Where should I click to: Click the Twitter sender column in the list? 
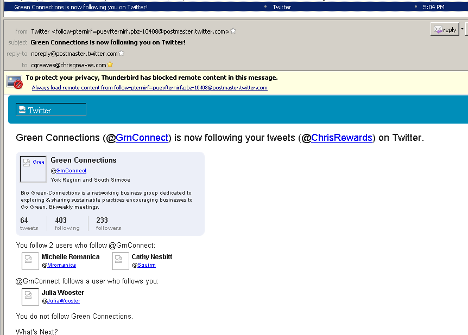pyautogui.click(x=282, y=7)
